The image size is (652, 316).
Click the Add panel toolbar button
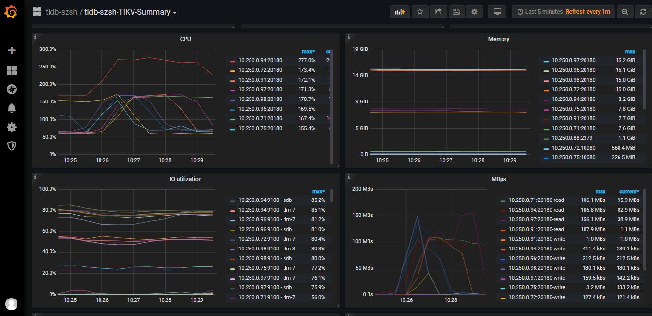pyautogui.click(x=400, y=12)
